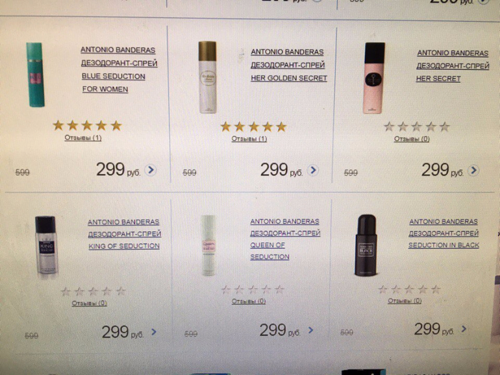The image size is (500, 375).
Task: Open Seduction in Black product link
Action: [444, 233]
